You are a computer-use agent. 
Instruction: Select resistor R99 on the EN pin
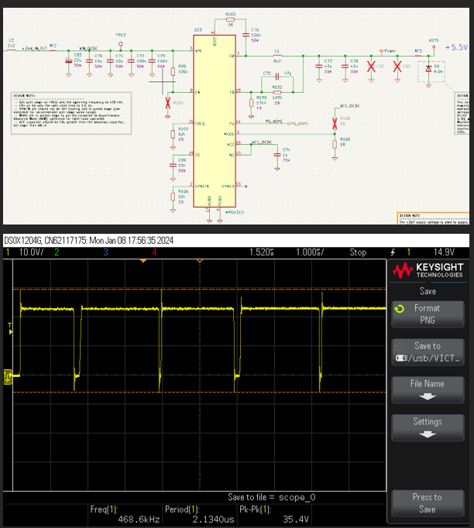click(x=173, y=71)
